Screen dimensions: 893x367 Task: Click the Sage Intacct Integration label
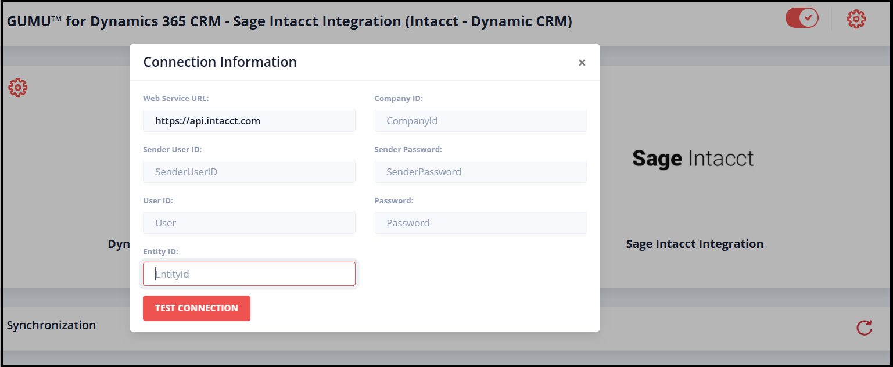pos(695,244)
